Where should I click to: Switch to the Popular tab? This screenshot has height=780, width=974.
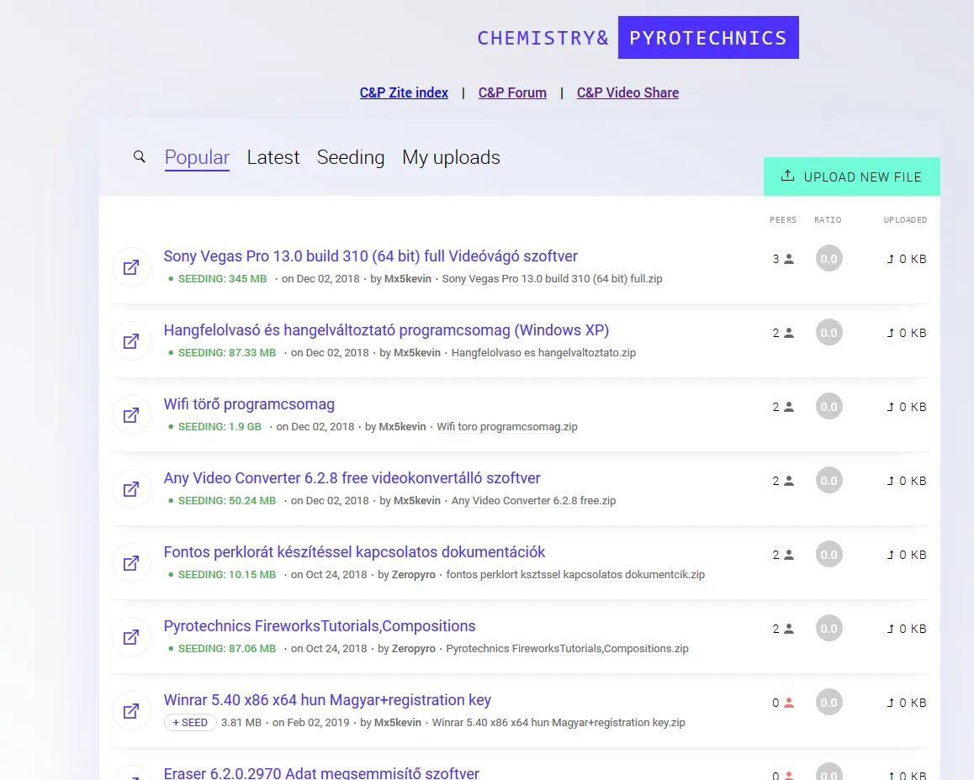(x=197, y=158)
